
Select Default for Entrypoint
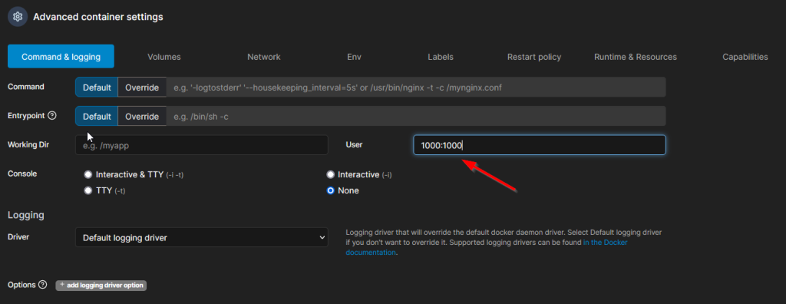(97, 116)
